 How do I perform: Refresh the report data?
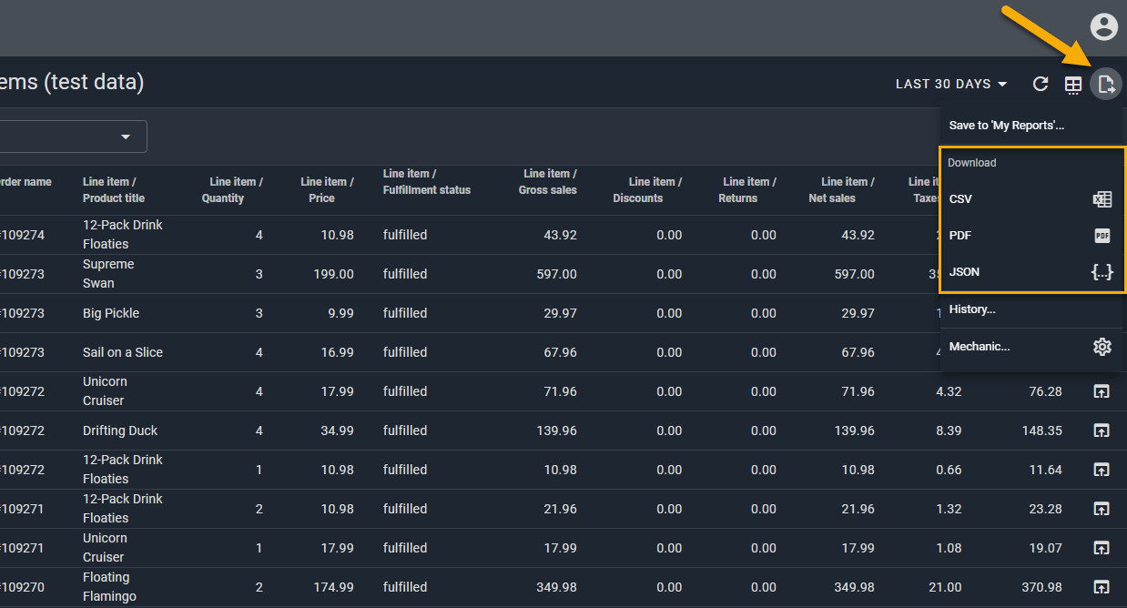coord(1041,85)
